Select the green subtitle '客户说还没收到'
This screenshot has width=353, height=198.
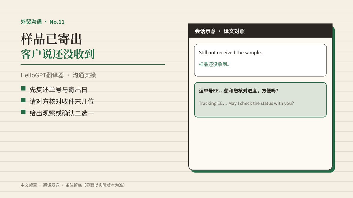(58, 54)
